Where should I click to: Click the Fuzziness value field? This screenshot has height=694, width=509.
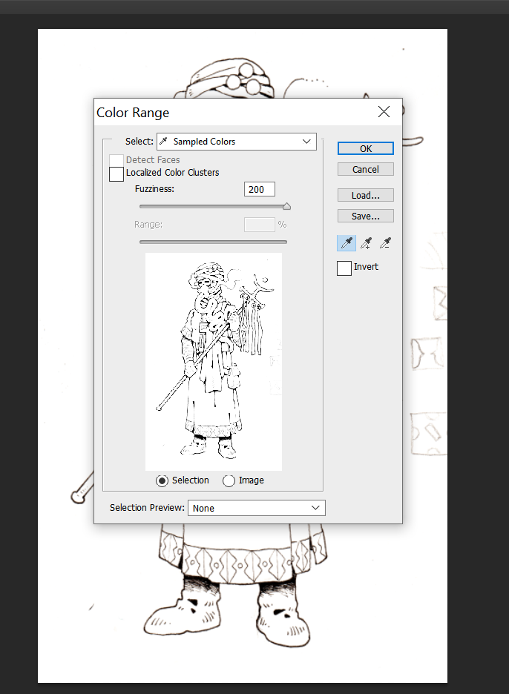tap(260, 189)
